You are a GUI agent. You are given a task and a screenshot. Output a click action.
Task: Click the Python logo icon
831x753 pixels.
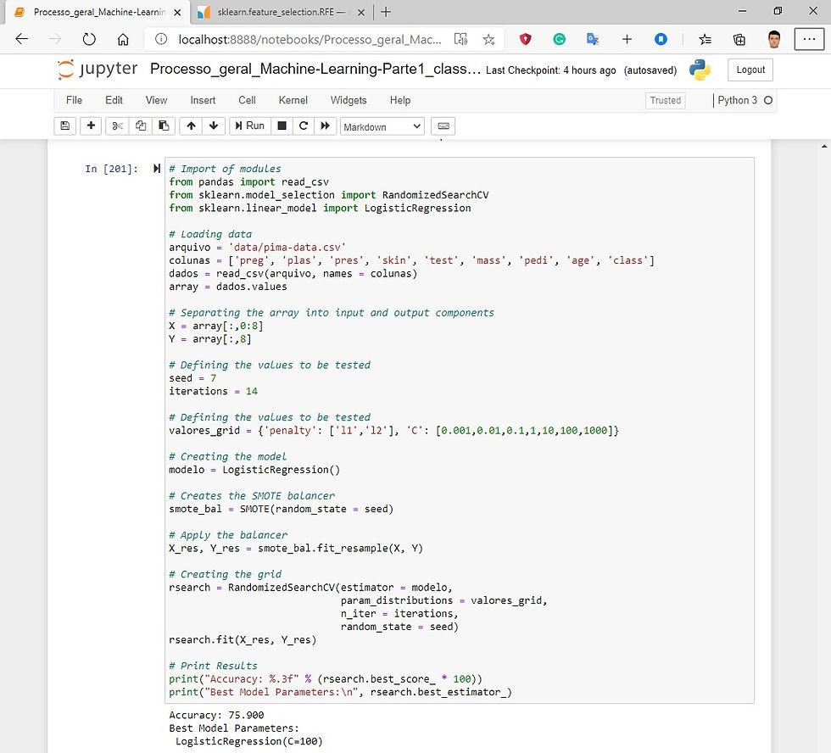700,70
